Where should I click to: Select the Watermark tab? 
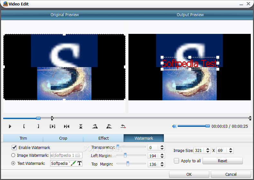tap(144, 138)
